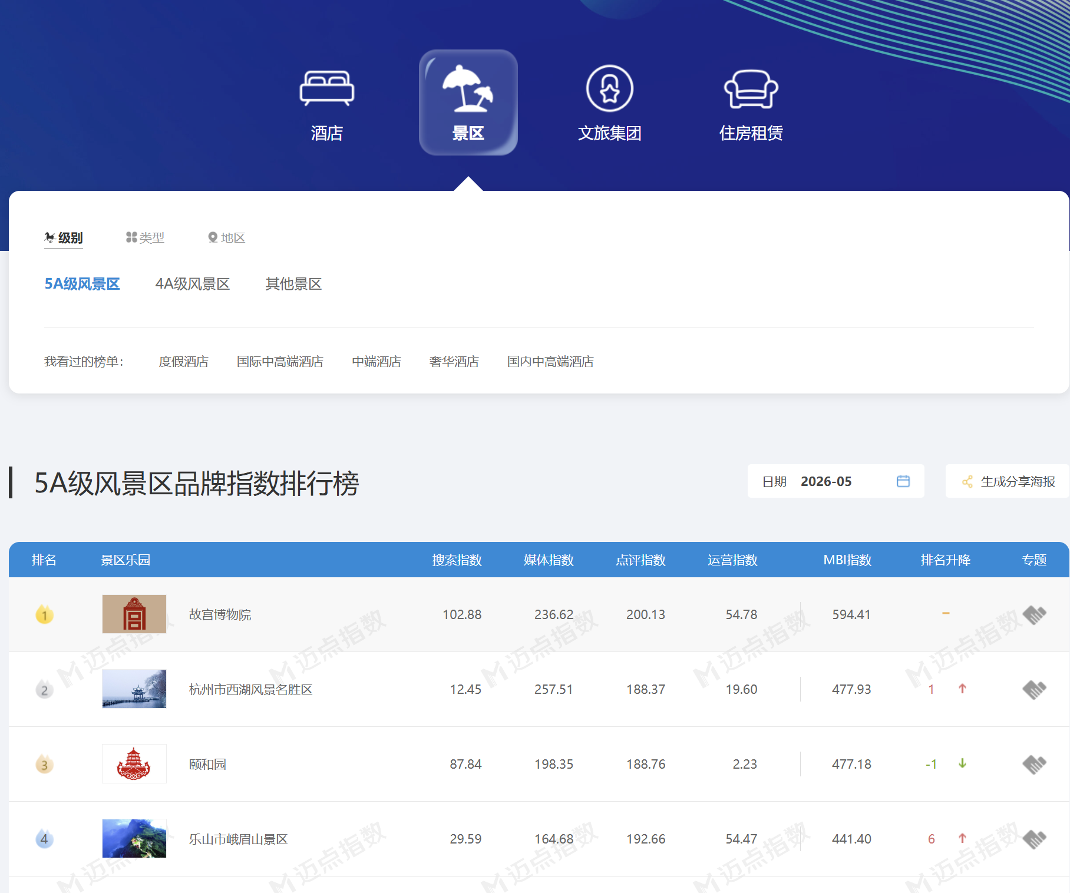Switch to the 级别 filter tab
The width and height of the screenshot is (1070, 893).
[64, 237]
